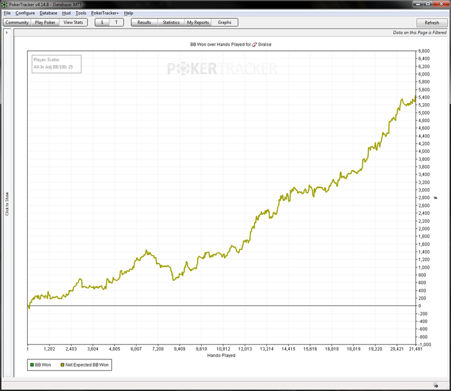Click the small marker icon right of y-axis
Screen dimensions: 451x391
(436, 198)
